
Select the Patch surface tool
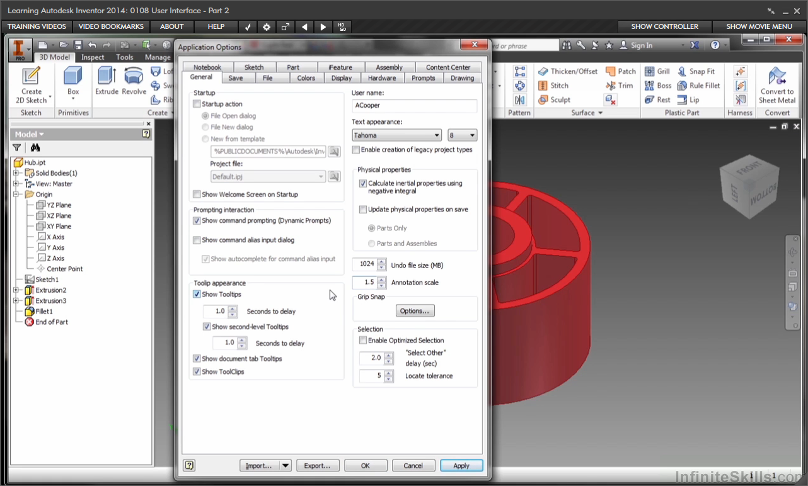click(x=621, y=71)
